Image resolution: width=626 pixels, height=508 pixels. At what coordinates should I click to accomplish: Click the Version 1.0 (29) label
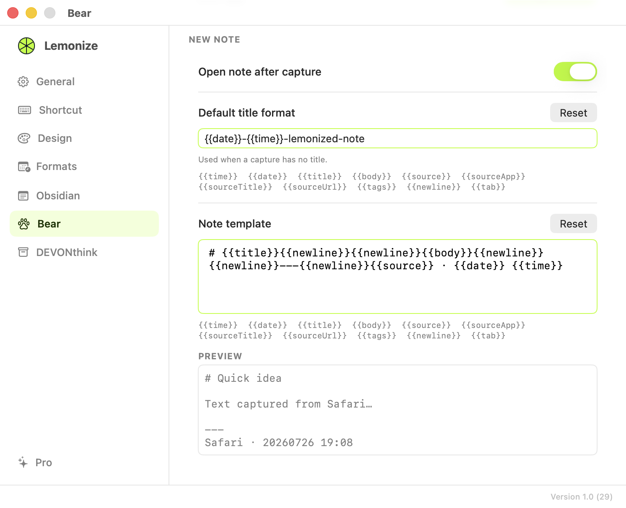[581, 497]
